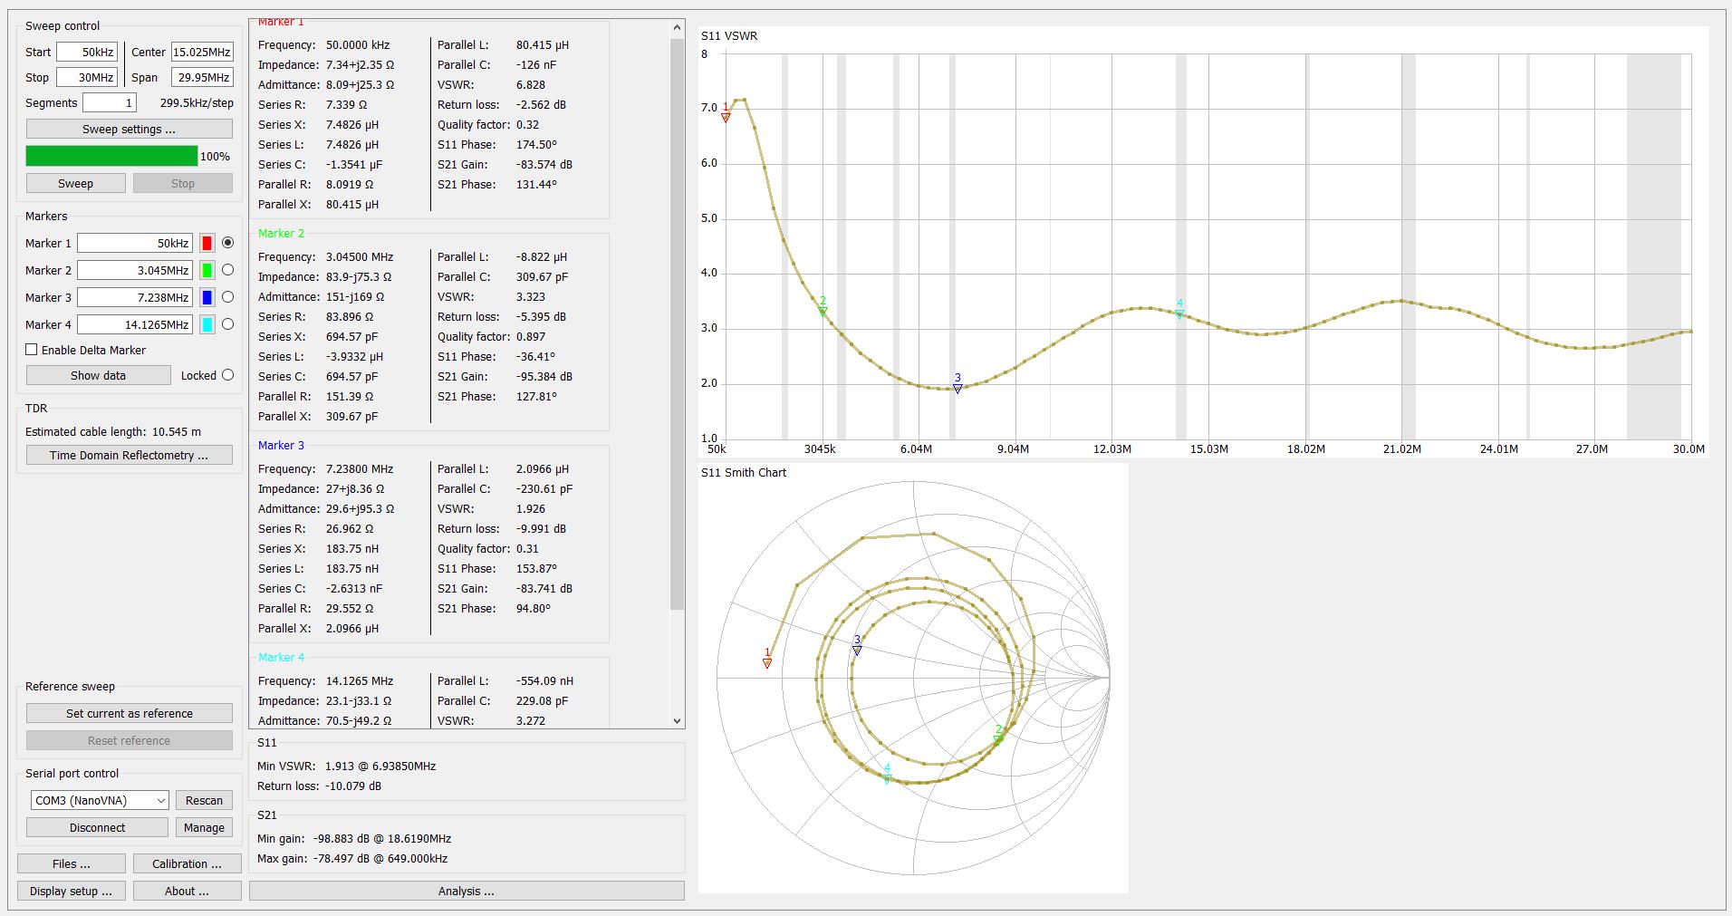This screenshot has height=916, width=1732.
Task: Click the S11 Return loss -10.079 dB value
Action: click(x=353, y=786)
